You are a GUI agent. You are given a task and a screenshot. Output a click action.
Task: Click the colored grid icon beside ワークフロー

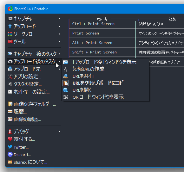(x=10, y=34)
